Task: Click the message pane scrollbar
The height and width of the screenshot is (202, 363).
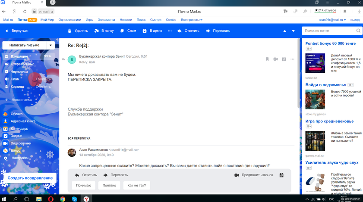Action: pos(298,73)
